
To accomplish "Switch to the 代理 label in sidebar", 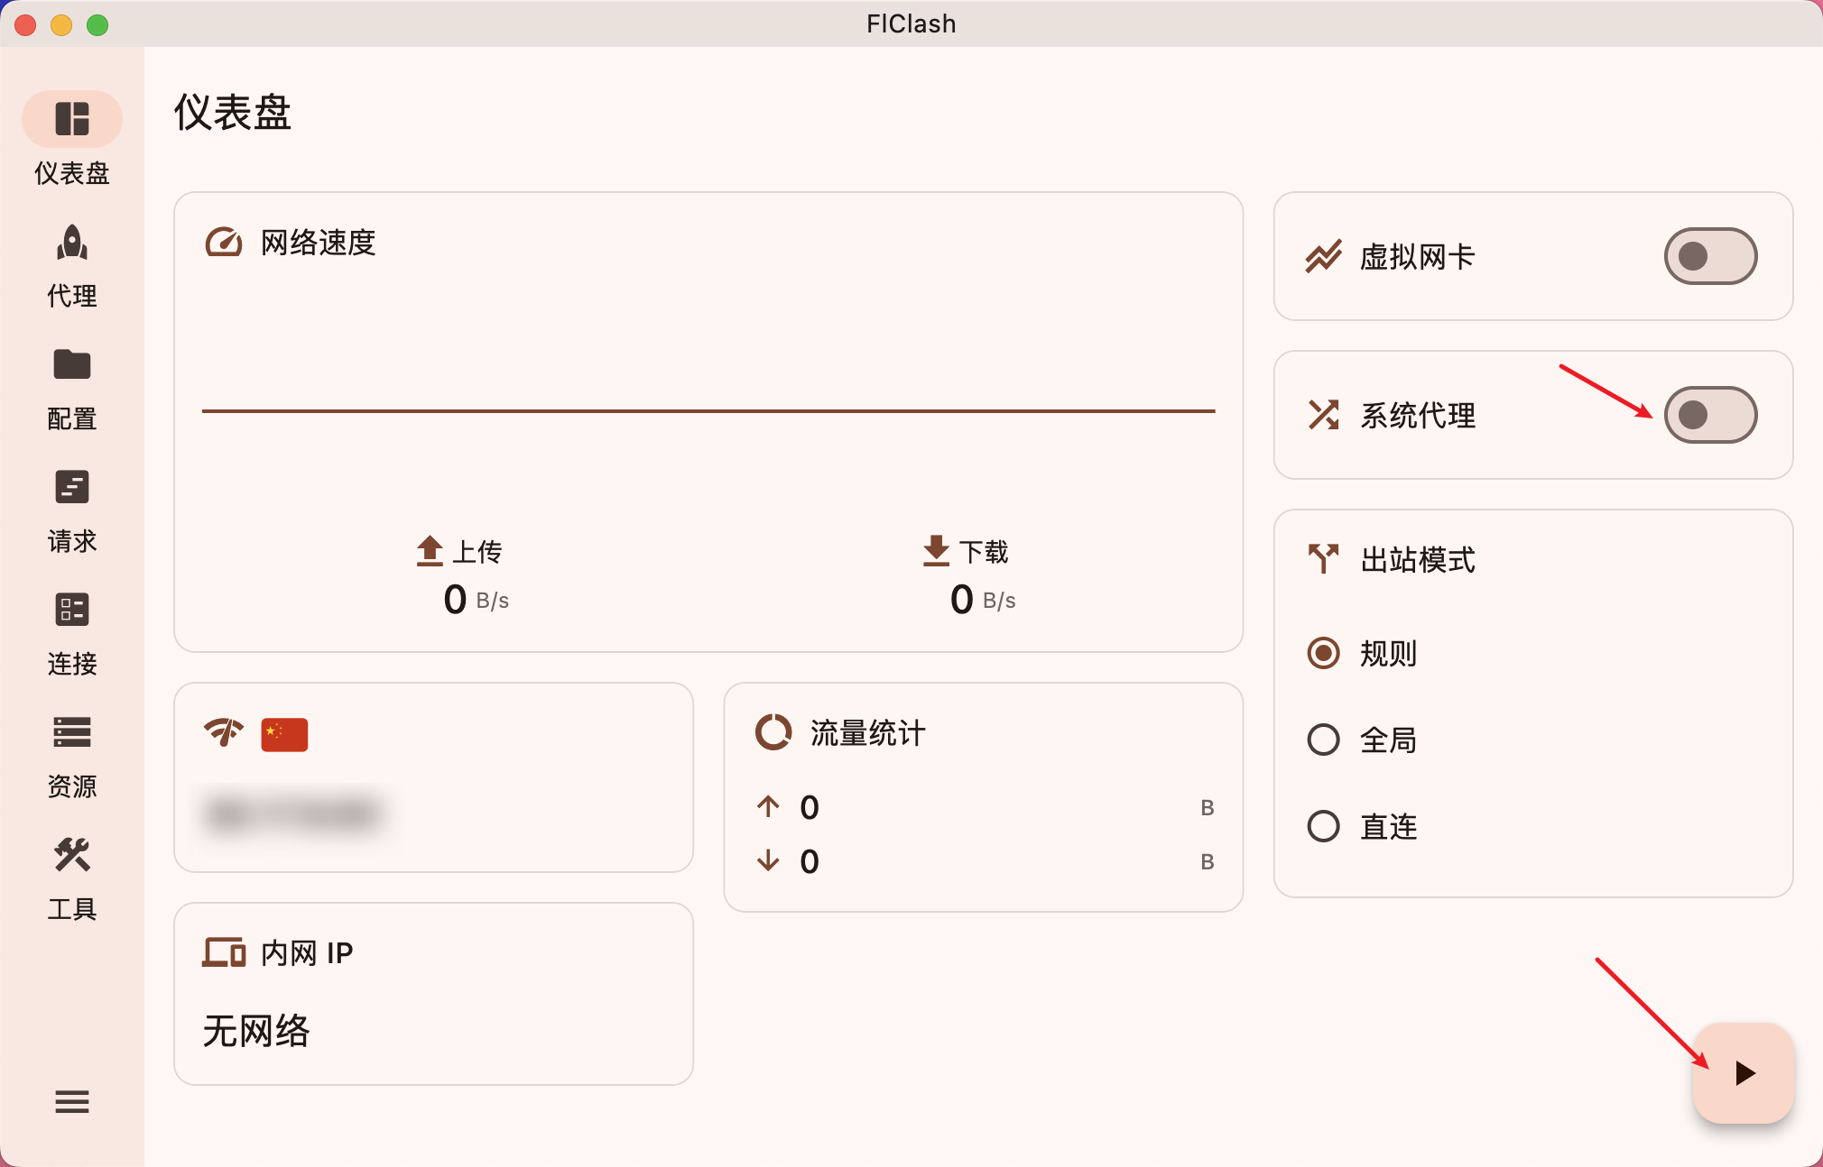I will pos(72,296).
